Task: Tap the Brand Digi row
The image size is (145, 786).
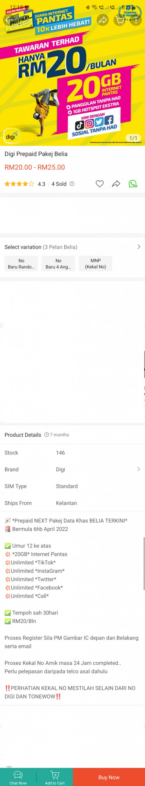Action: point(72,469)
